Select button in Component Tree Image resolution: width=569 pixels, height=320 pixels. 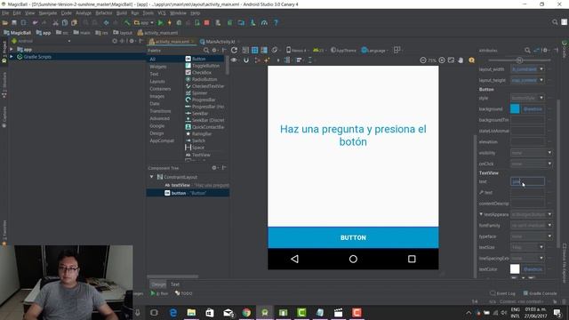pyautogui.click(x=188, y=193)
